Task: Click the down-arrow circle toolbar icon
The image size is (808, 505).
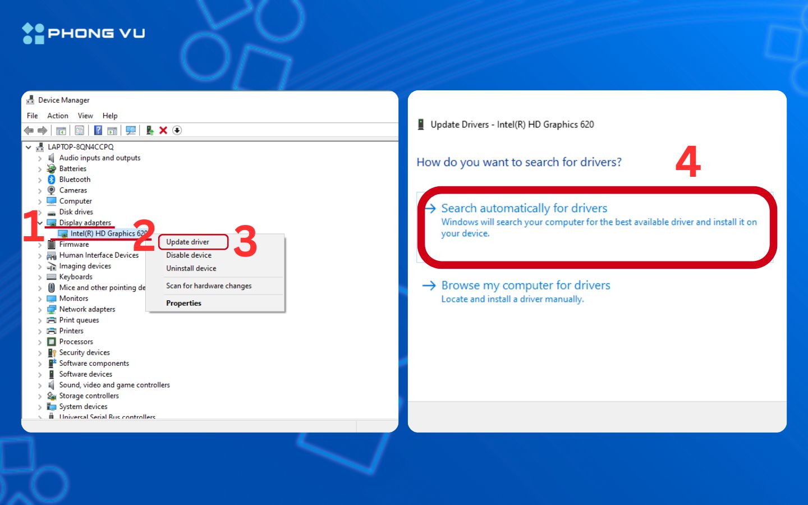Action: pos(177,131)
